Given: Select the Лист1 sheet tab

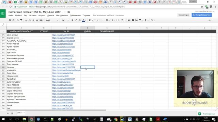Looking at the screenshot, I should tap(21, 113).
